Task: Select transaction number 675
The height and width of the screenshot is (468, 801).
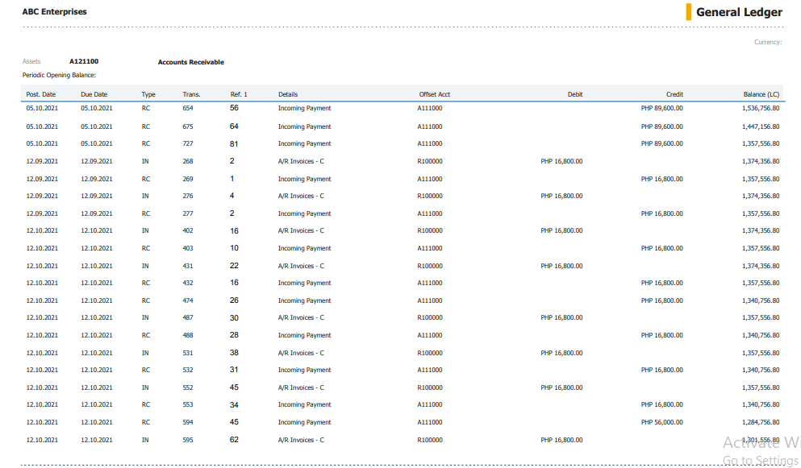Action: click(x=188, y=126)
